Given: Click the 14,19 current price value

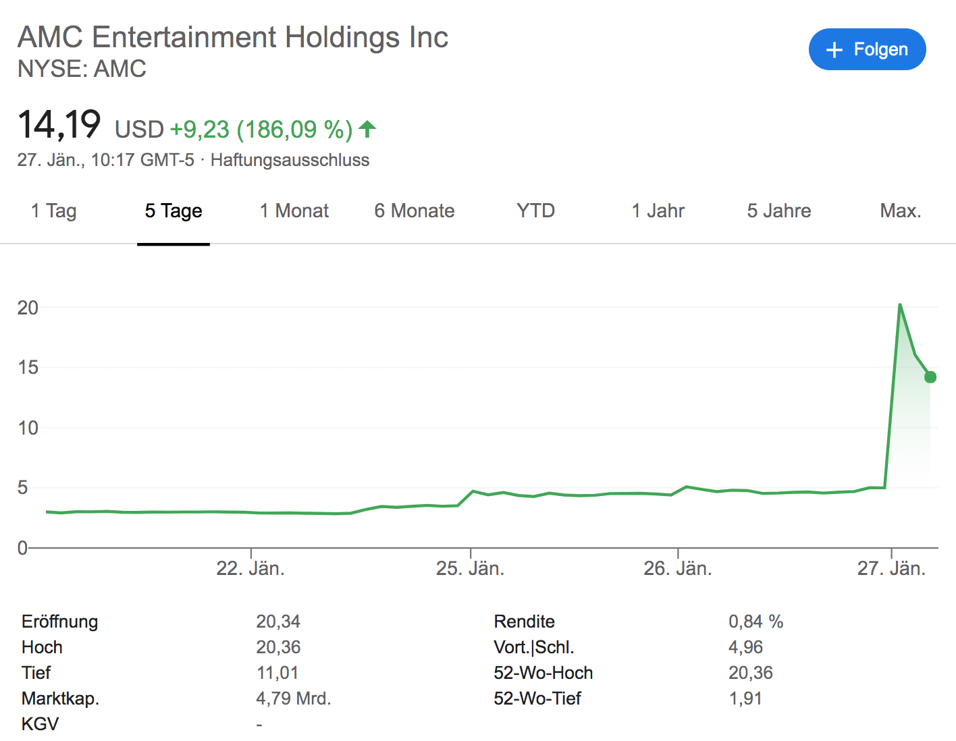Looking at the screenshot, I should point(59,126).
